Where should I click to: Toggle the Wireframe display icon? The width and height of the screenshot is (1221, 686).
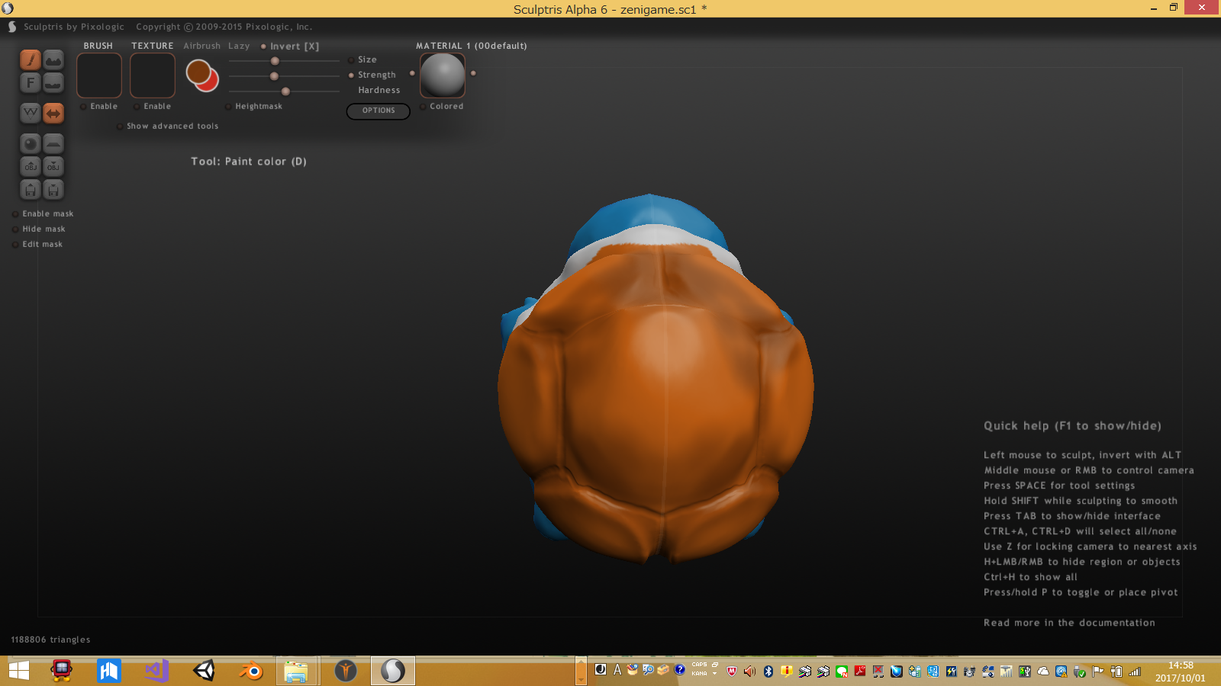coord(31,113)
